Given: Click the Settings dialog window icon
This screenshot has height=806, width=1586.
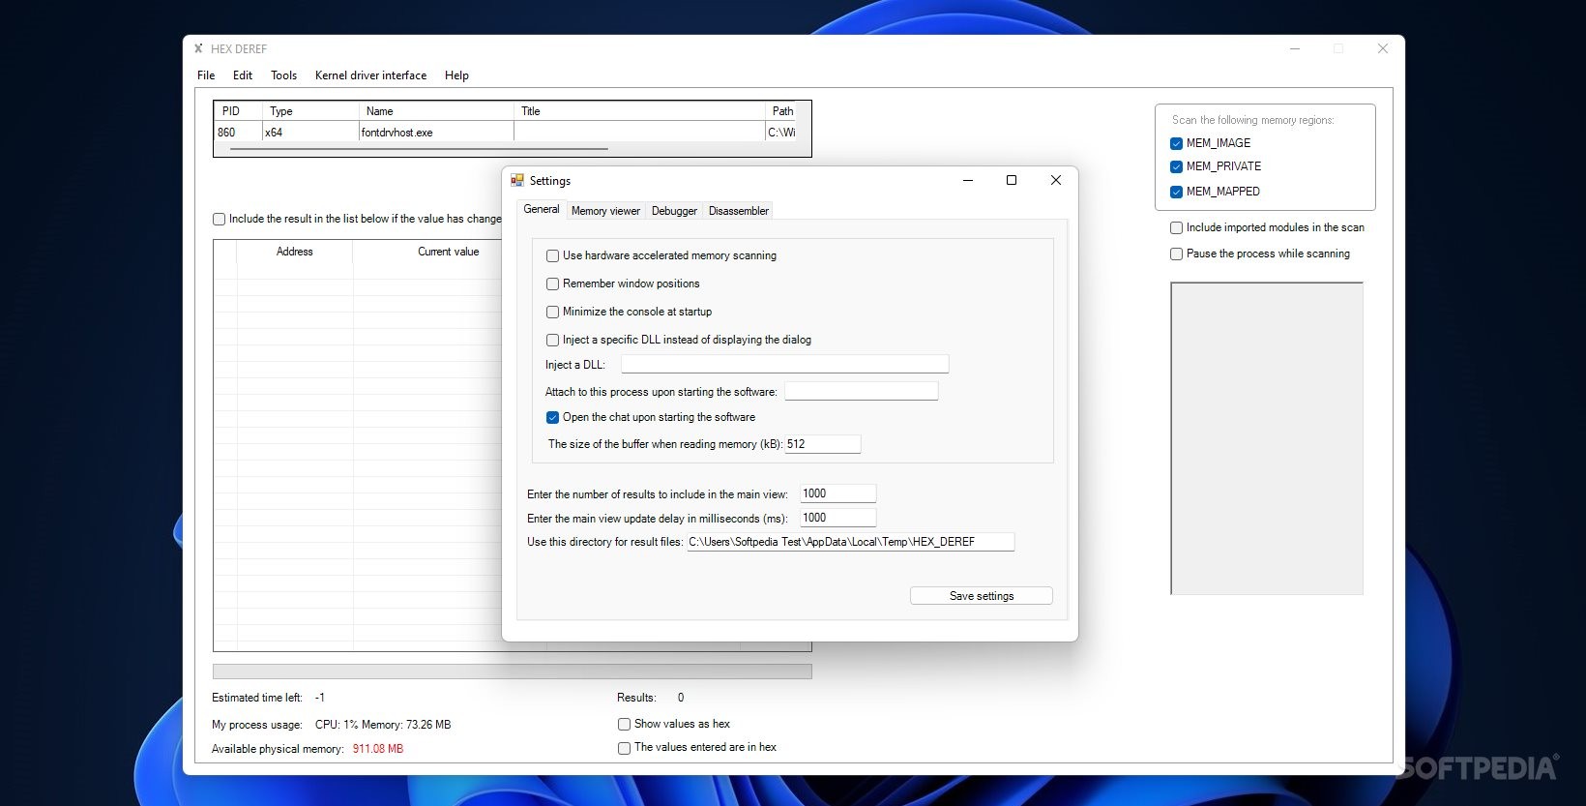Looking at the screenshot, I should pos(517,180).
